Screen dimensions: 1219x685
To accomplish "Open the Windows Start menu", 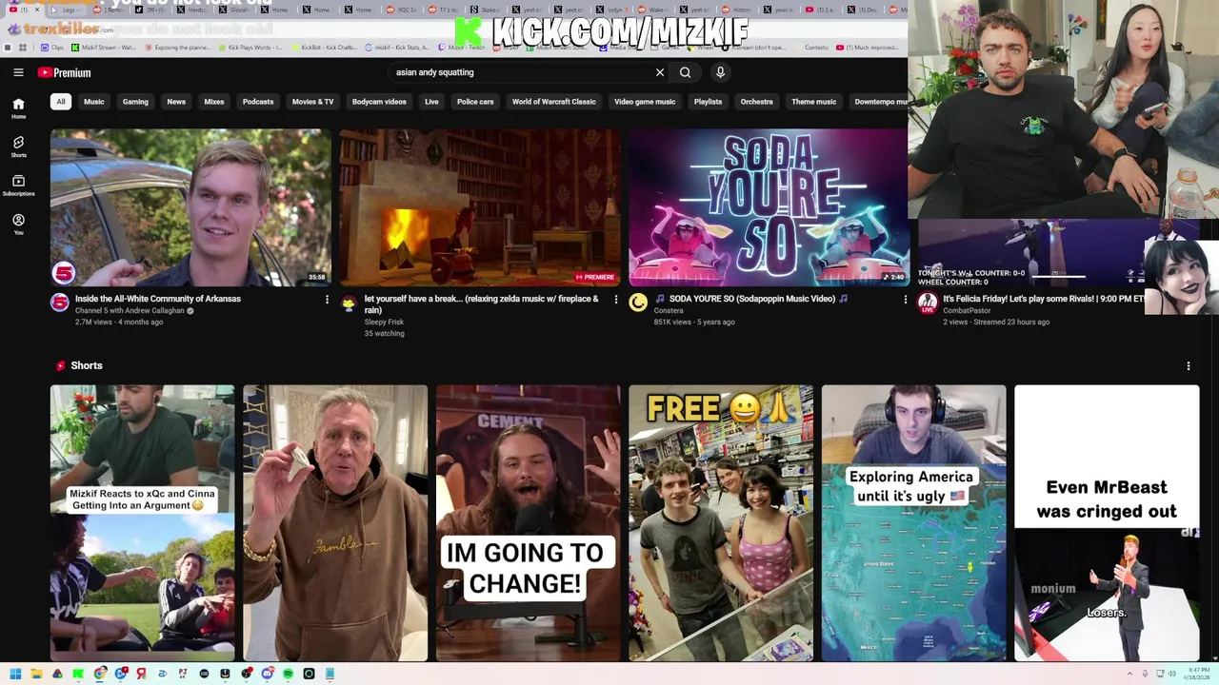I will pos(15,674).
